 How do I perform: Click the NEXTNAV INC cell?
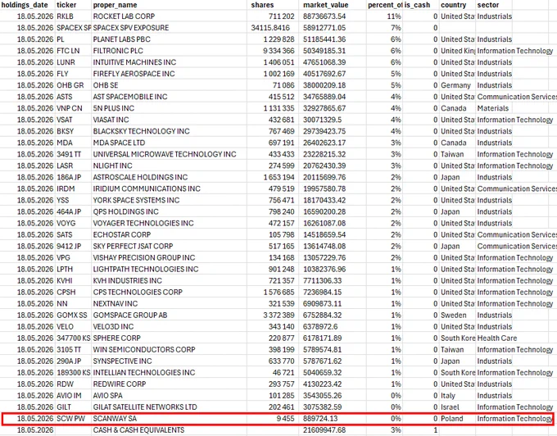170,303
